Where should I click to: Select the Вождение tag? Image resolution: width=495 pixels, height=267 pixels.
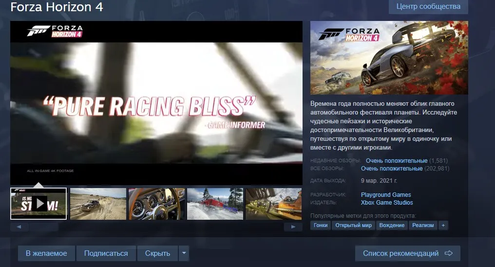click(392, 225)
